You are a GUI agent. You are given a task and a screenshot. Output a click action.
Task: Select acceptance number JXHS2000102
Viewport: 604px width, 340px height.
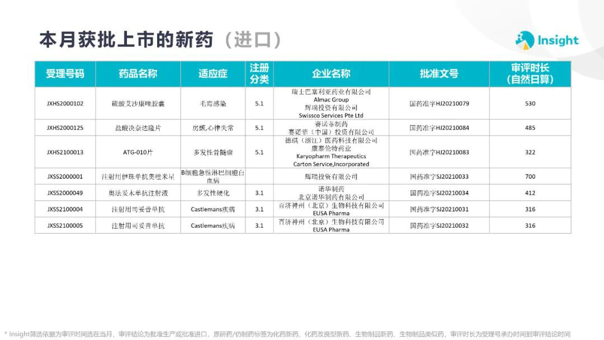65,103
